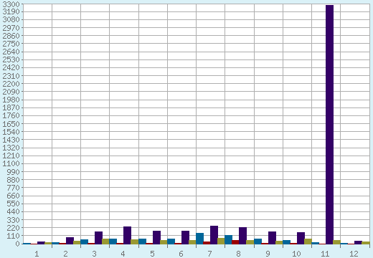
Task: Select the olive bar in month 3
Action: point(105,242)
